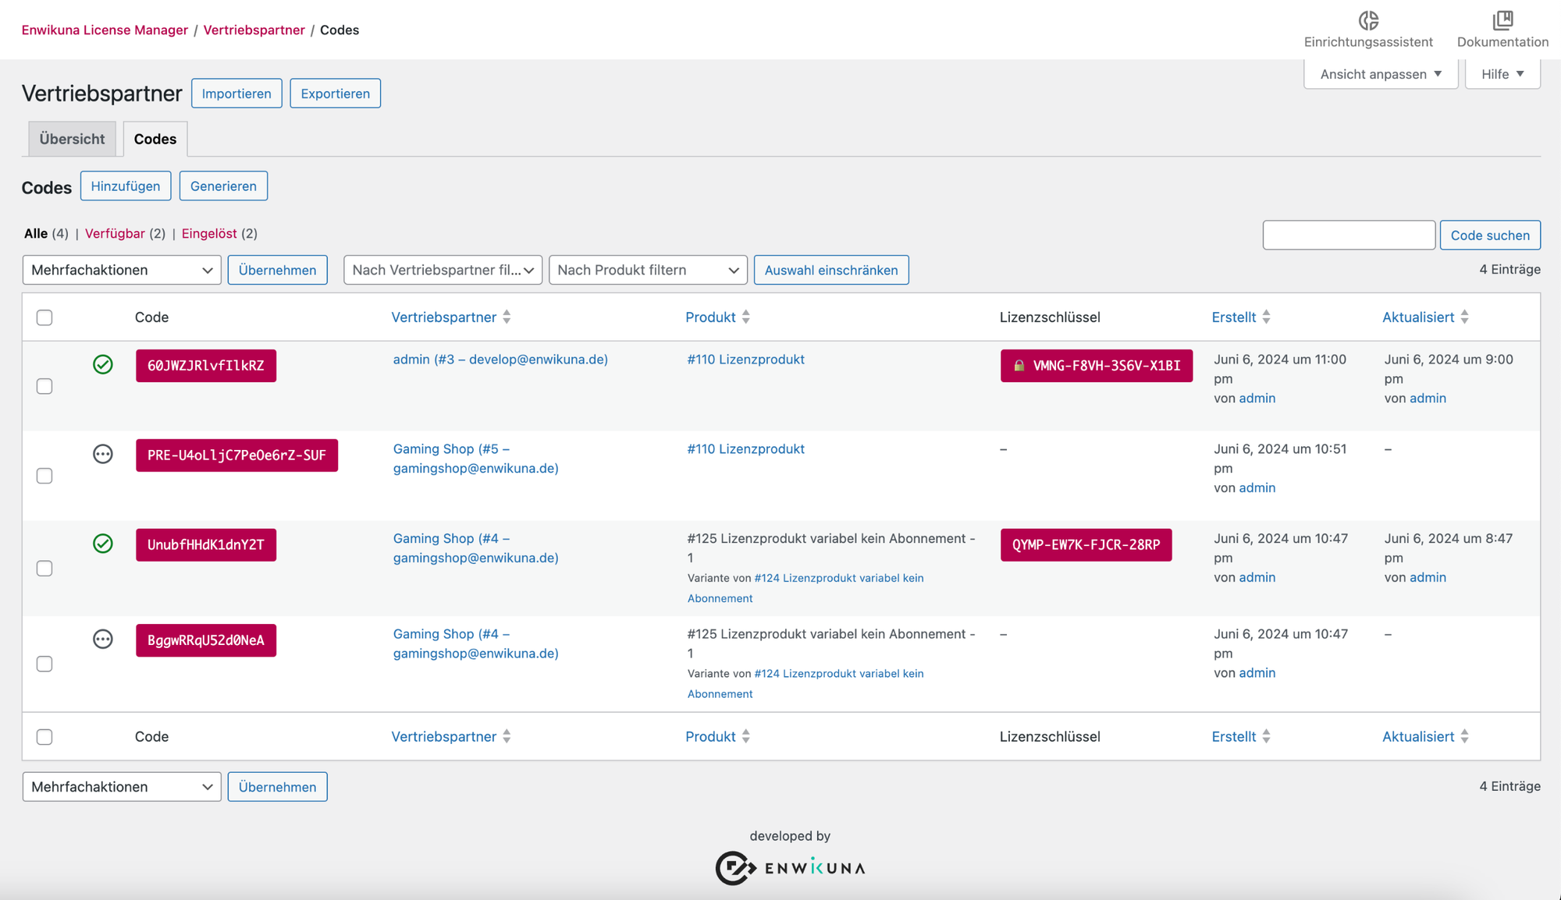
Task: Click the code search input field
Action: (1349, 235)
